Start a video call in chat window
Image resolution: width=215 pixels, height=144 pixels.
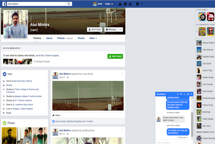pos(181,94)
